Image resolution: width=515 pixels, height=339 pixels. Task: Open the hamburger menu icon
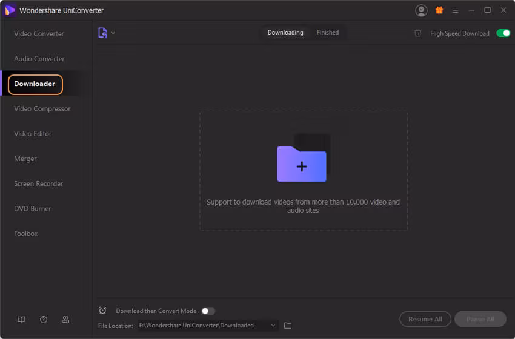click(455, 10)
